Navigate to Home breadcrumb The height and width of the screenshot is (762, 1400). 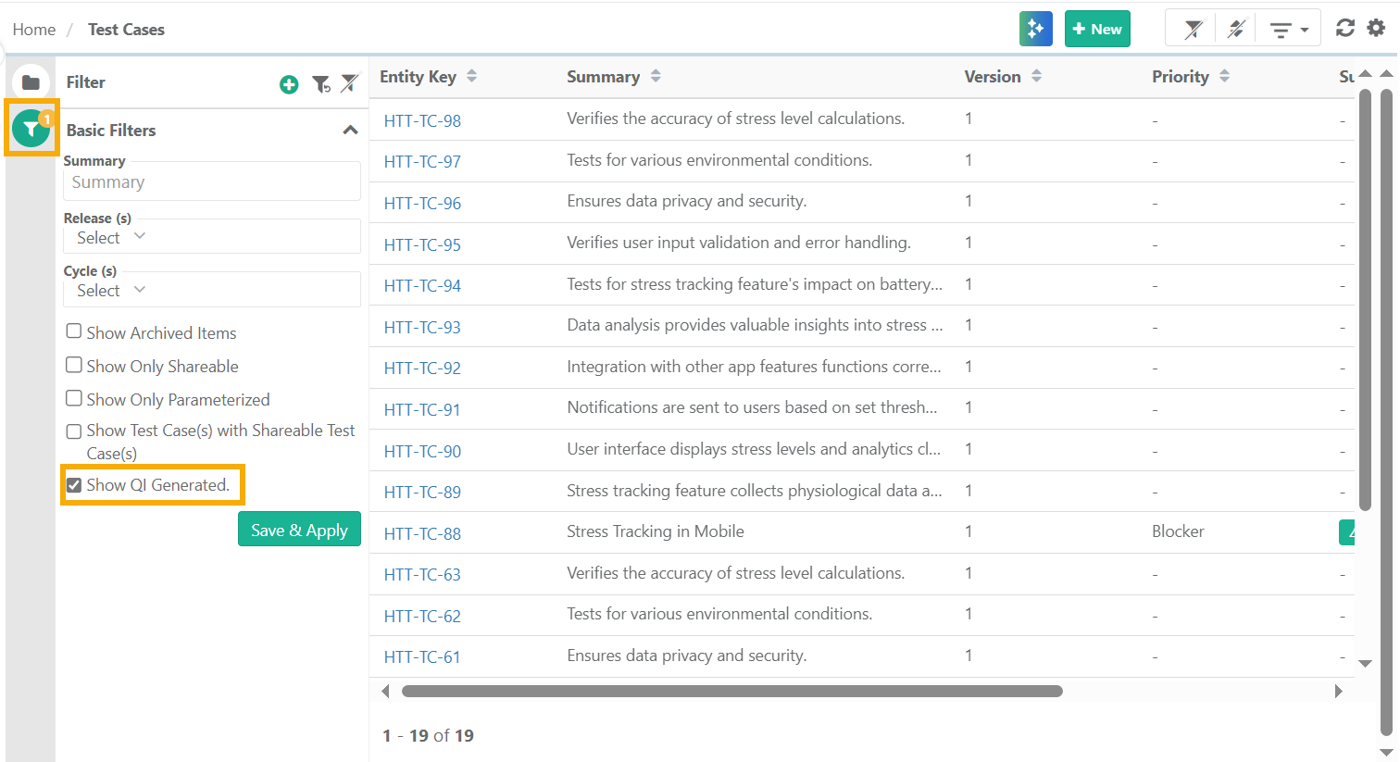pos(34,29)
